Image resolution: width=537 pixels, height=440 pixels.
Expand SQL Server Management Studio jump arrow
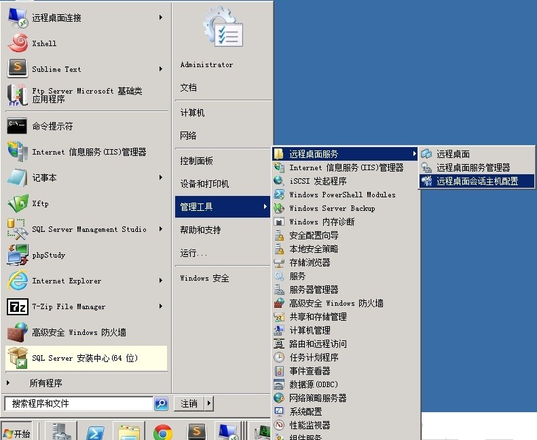(161, 229)
